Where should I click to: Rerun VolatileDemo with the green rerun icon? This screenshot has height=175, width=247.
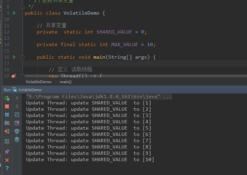7,98
